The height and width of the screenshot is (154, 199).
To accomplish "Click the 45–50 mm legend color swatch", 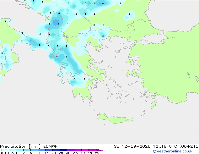I will pos(92,150).
